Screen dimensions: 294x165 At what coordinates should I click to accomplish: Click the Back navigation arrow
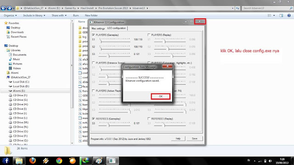click(3, 8)
